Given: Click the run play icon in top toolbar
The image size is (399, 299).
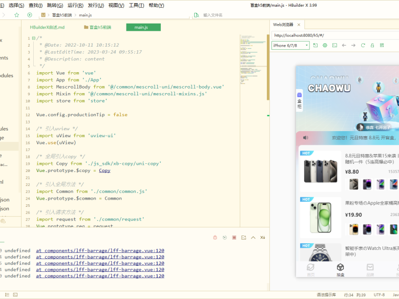Looking at the screenshot, I should coord(30,15).
